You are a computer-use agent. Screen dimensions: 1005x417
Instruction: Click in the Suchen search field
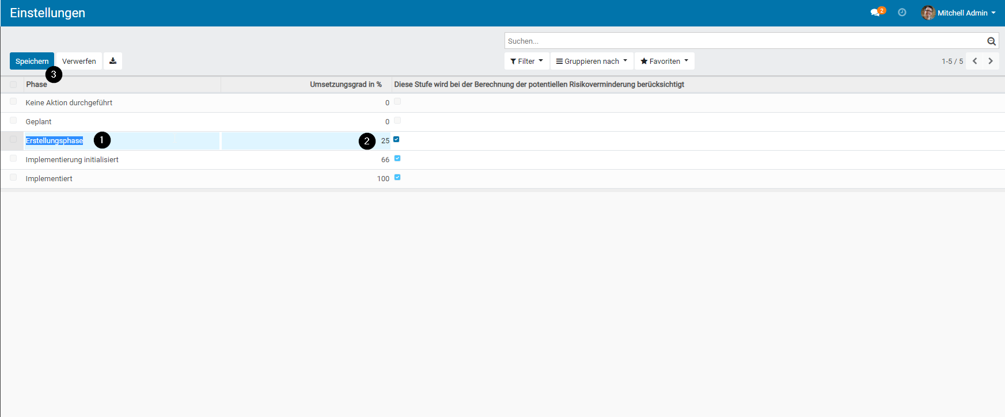click(743, 41)
